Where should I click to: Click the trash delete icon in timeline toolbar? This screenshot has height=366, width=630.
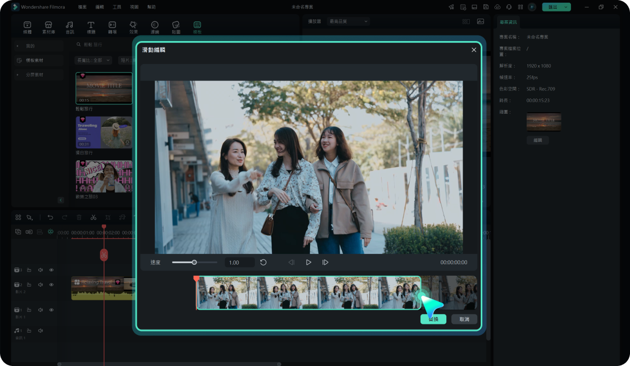click(79, 217)
